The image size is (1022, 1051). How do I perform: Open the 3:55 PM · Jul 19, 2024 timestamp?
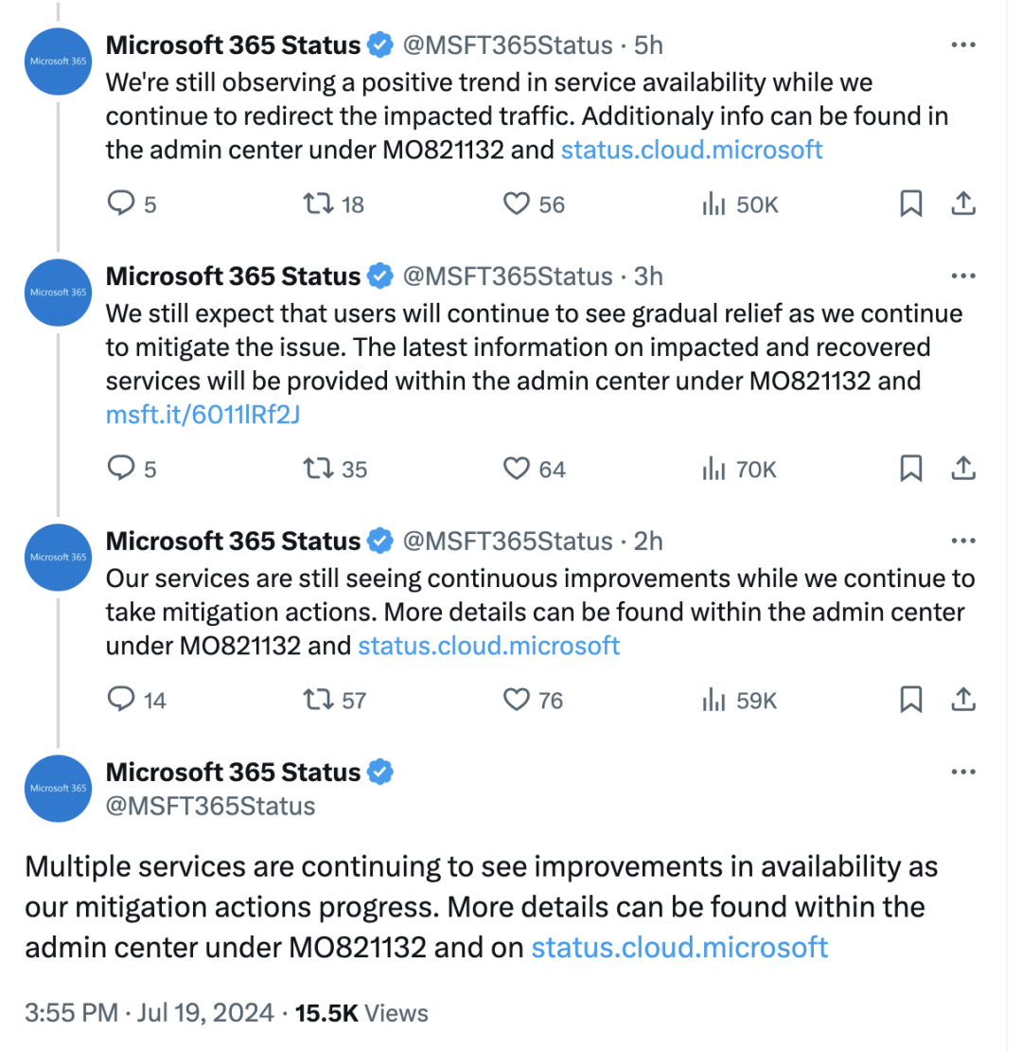pos(150,1013)
